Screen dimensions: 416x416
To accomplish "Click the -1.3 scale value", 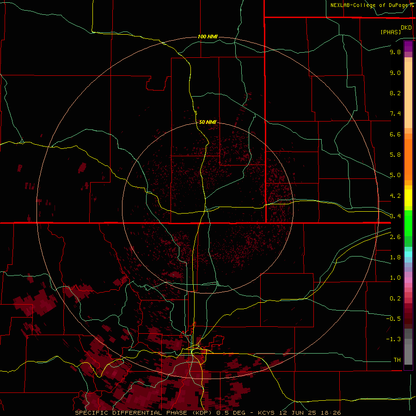I will [x=393, y=339].
